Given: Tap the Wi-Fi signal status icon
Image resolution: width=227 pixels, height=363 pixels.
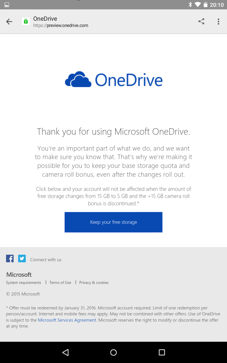Looking at the screenshot, I should click(198, 5).
